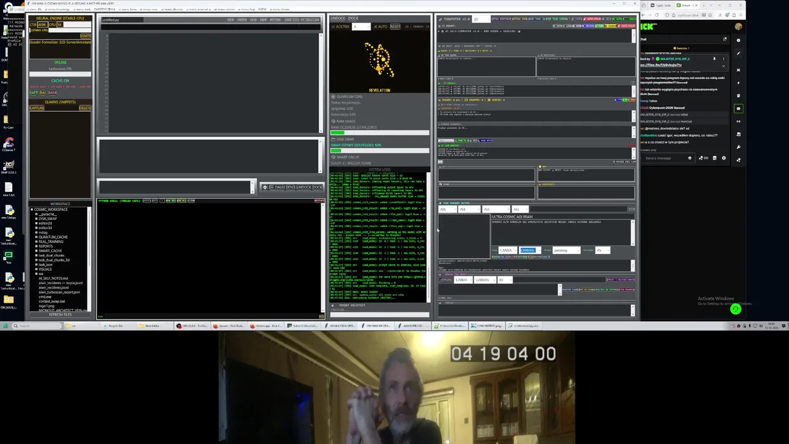Select the BAL mode option
The width and height of the screenshot is (789, 444).
[x=43, y=92]
